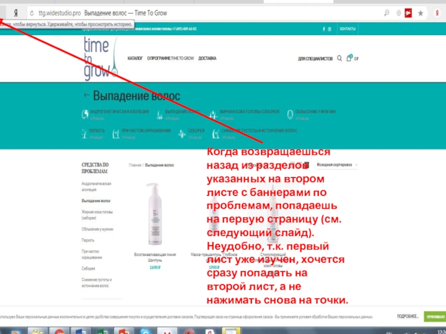Select Жирная кожа головы (себорея) in the sidebar
The image size is (446, 334).
click(x=97, y=215)
